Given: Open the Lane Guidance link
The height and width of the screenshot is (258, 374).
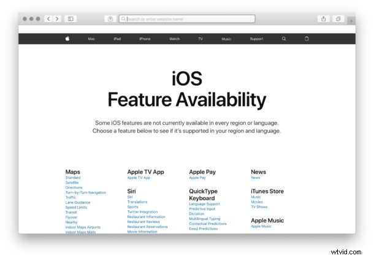Looking at the screenshot, I should click(78, 202).
